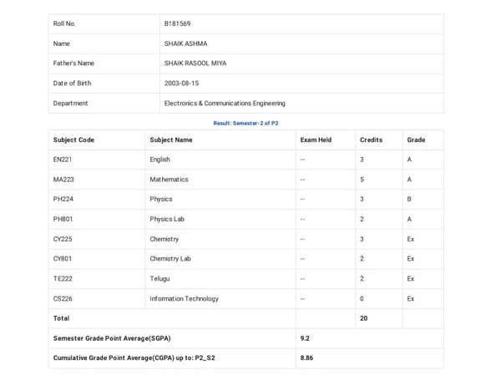491x380 pixels.
Task: Select the CY225 Chemistry code cell
Action: [x=97, y=240]
